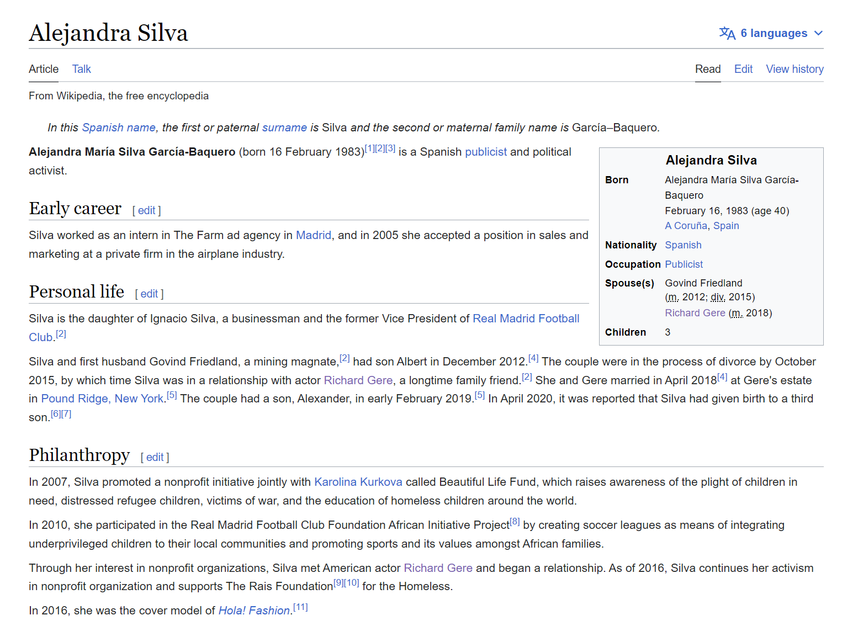
Task: Edit the Early career section
Action: click(x=146, y=210)
